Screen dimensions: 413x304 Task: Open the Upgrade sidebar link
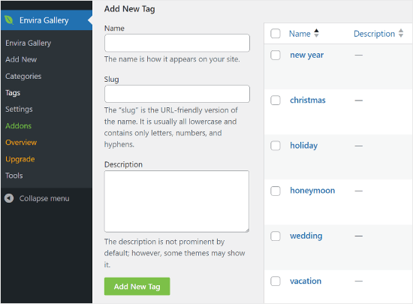point(20,159)
